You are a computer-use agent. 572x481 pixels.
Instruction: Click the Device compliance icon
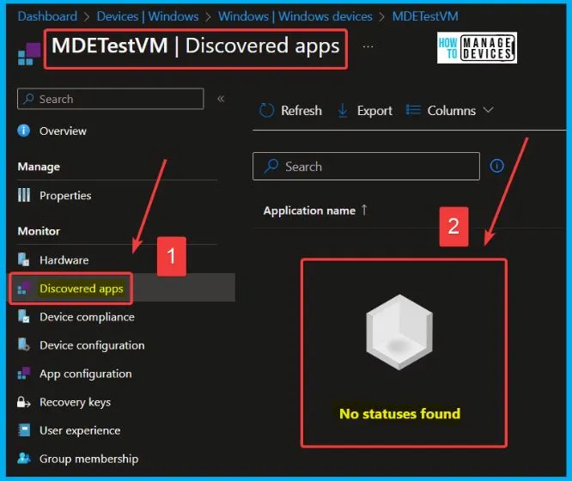[24, 316]
